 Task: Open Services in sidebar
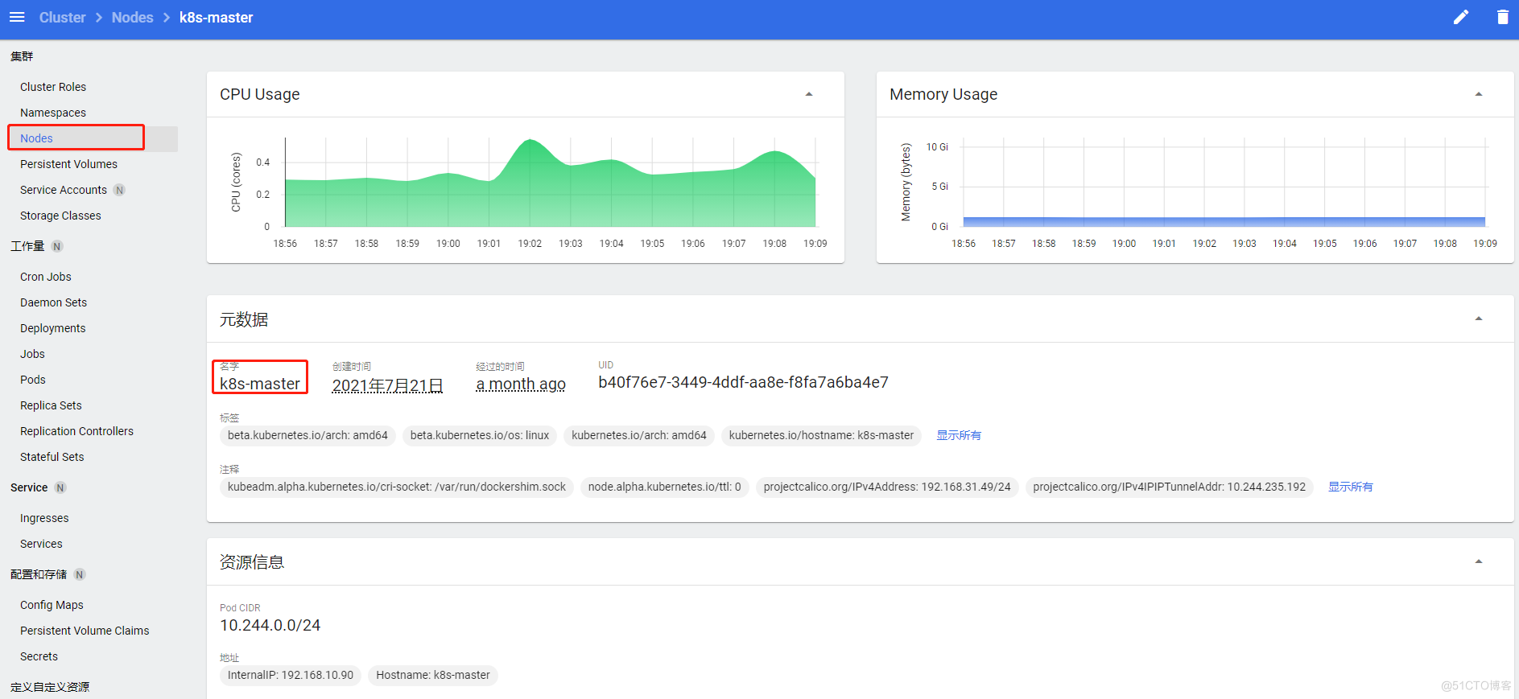(x=41, y=544)
